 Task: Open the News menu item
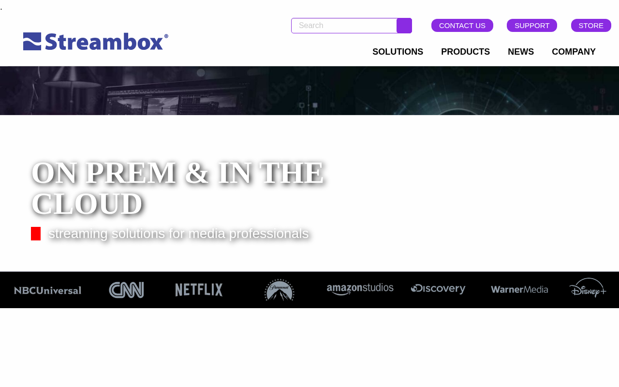pyautogui.click(x=521, y=52)
